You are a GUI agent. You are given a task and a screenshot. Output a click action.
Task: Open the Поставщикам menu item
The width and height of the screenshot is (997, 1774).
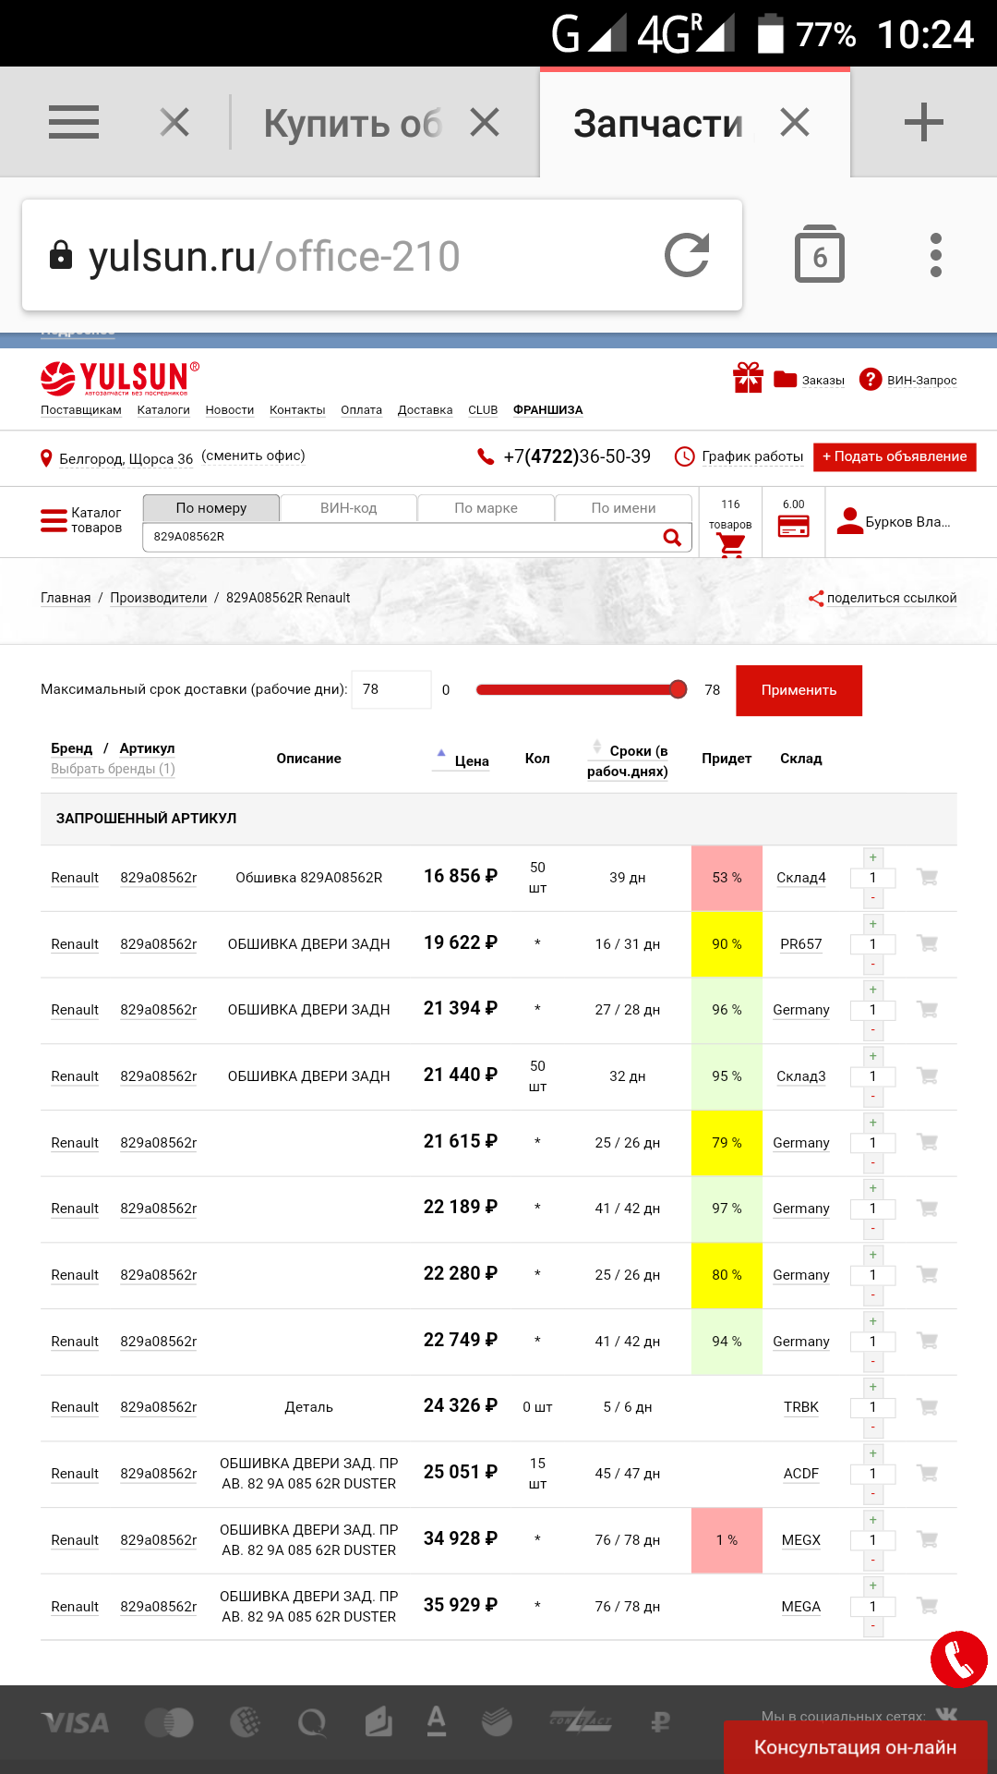click(81, 410)
